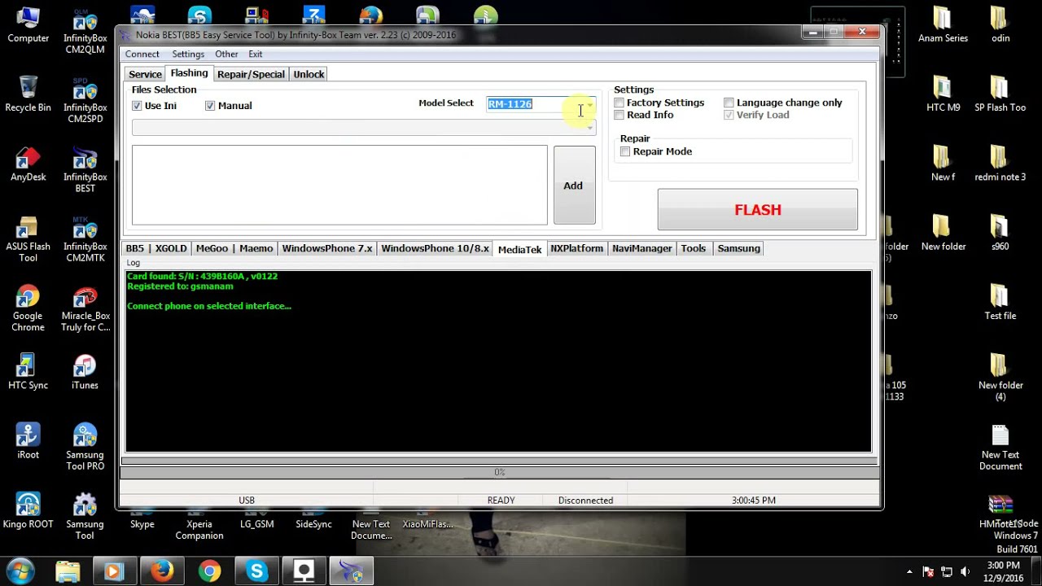The height and width of the screenshot is (586, 1042).
Task: Select the NaviManager tab
Action: click(642, 248)
